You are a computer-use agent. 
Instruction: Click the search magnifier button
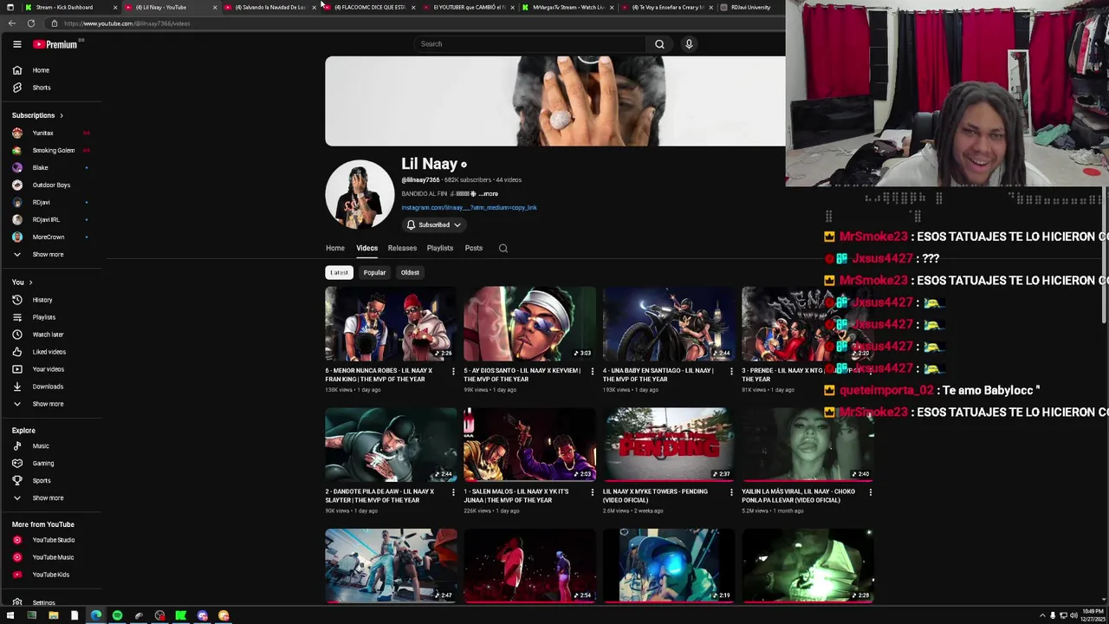659,44
